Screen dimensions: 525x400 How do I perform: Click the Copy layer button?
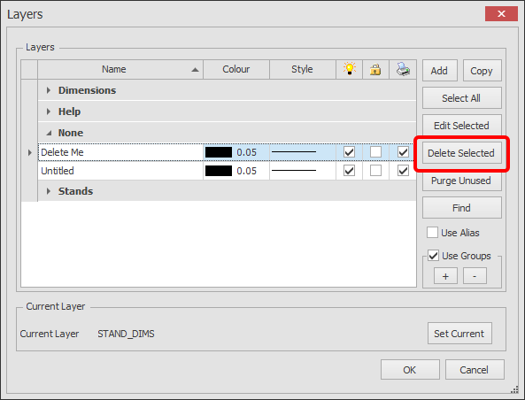483,71
